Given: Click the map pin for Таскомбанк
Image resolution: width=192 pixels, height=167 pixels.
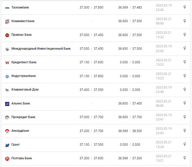Looking at the screenshot, I should 185,7.
